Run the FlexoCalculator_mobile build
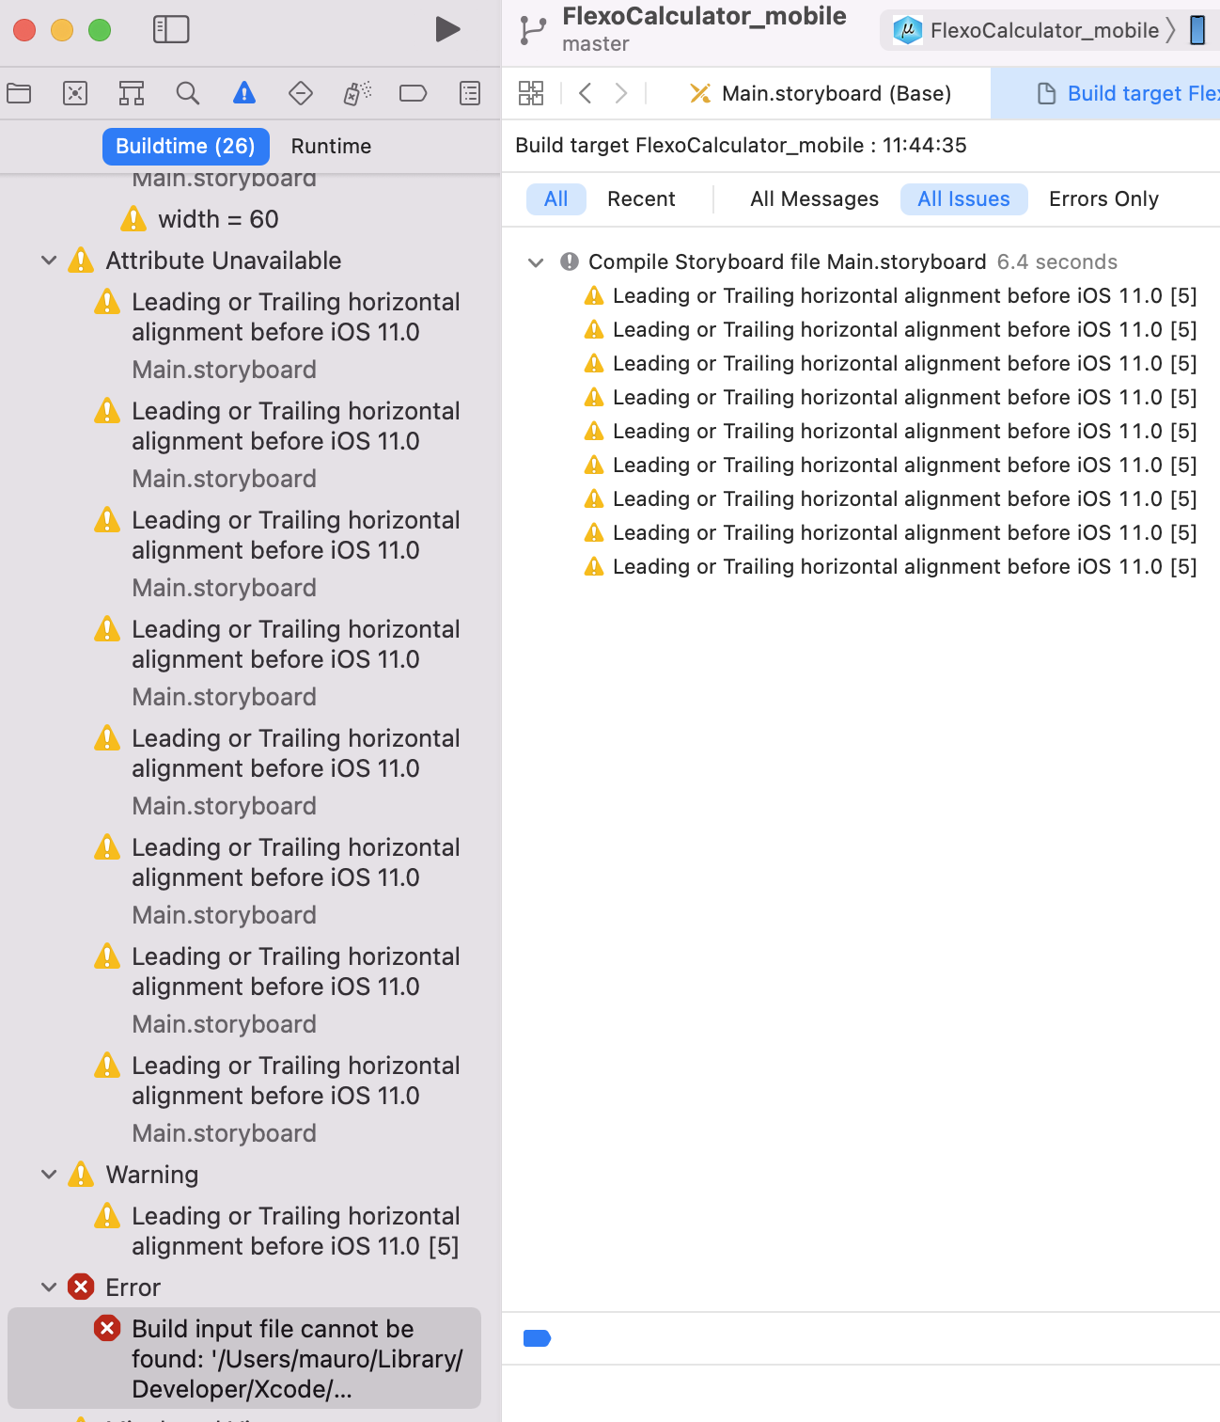The width and height of the screenshot is (1220, 1422). (x=448, y=30)
